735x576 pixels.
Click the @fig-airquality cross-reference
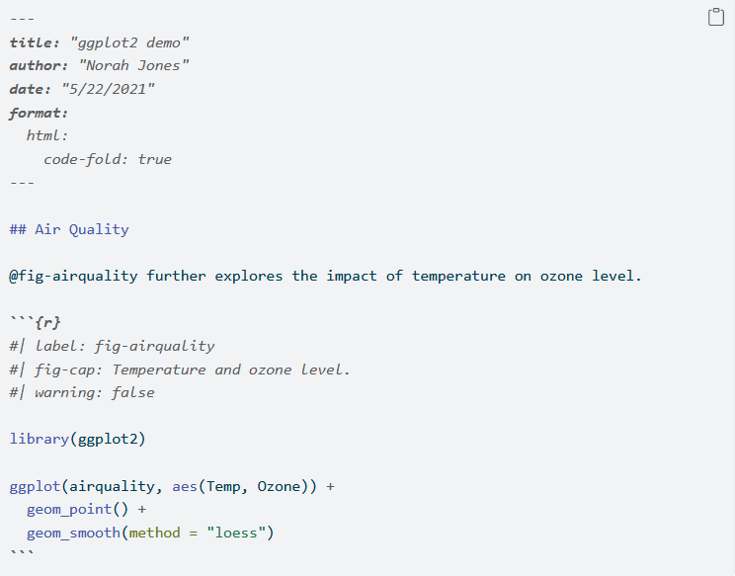coord(74,276)
